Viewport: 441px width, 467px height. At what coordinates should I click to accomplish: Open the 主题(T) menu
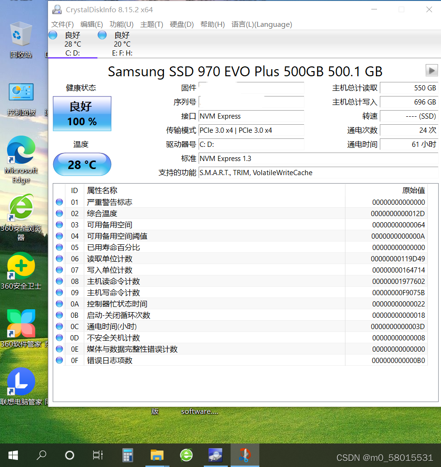click(152, 24)
